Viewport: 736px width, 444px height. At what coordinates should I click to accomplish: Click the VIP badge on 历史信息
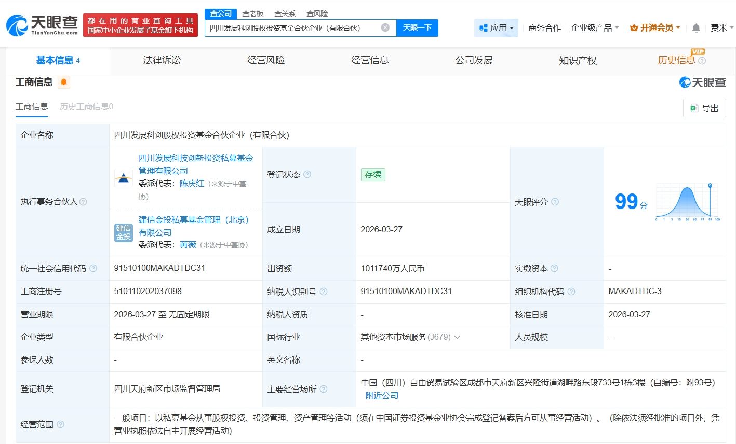pos(697,52)
